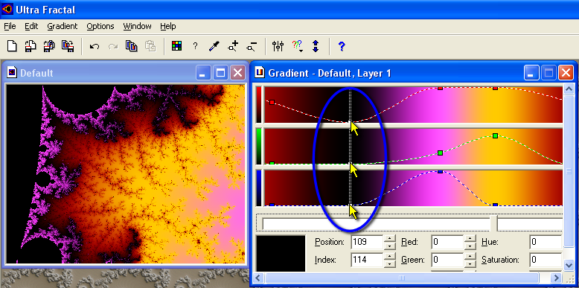Click the black color preview swatch
The height and width of the screenshot is (288, 579).
[281, 253]
